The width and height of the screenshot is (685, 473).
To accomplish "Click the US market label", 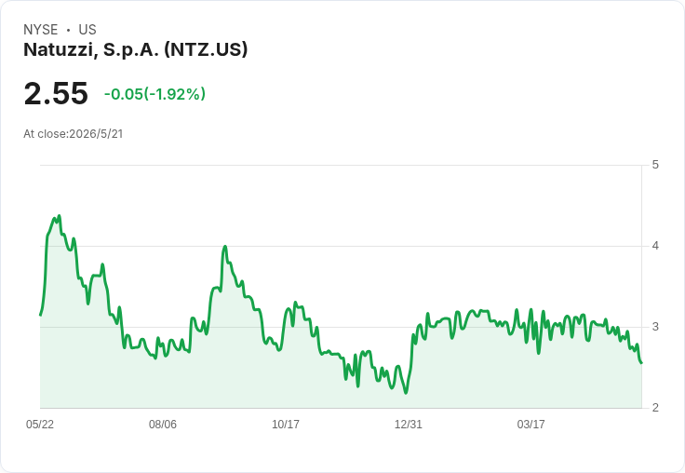I will click(x=87, y=30).
